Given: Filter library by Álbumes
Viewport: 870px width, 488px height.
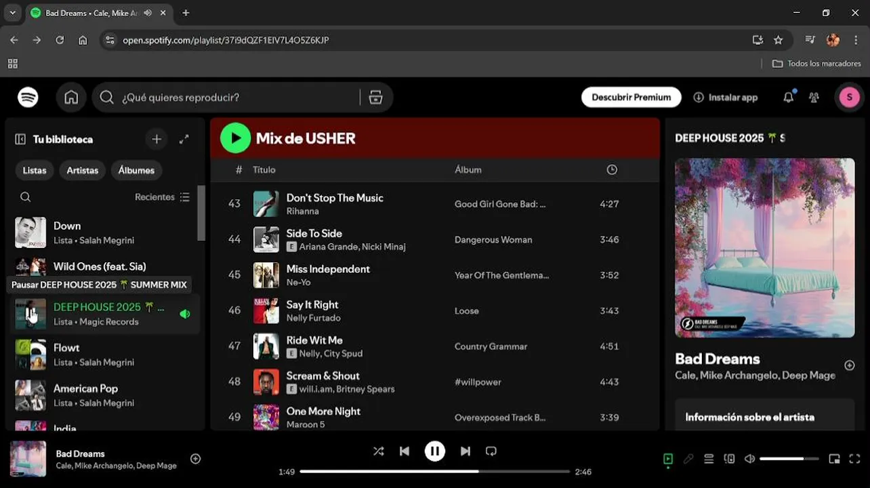Looking at the screenshot, I should (136, 170).
